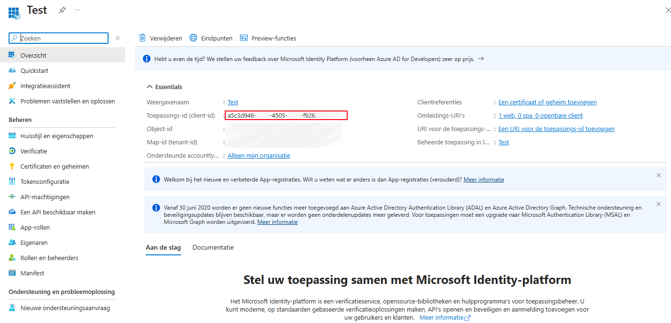
Task: Click the Integratieassistent rocket icon
Action: (x=12, y=86)
